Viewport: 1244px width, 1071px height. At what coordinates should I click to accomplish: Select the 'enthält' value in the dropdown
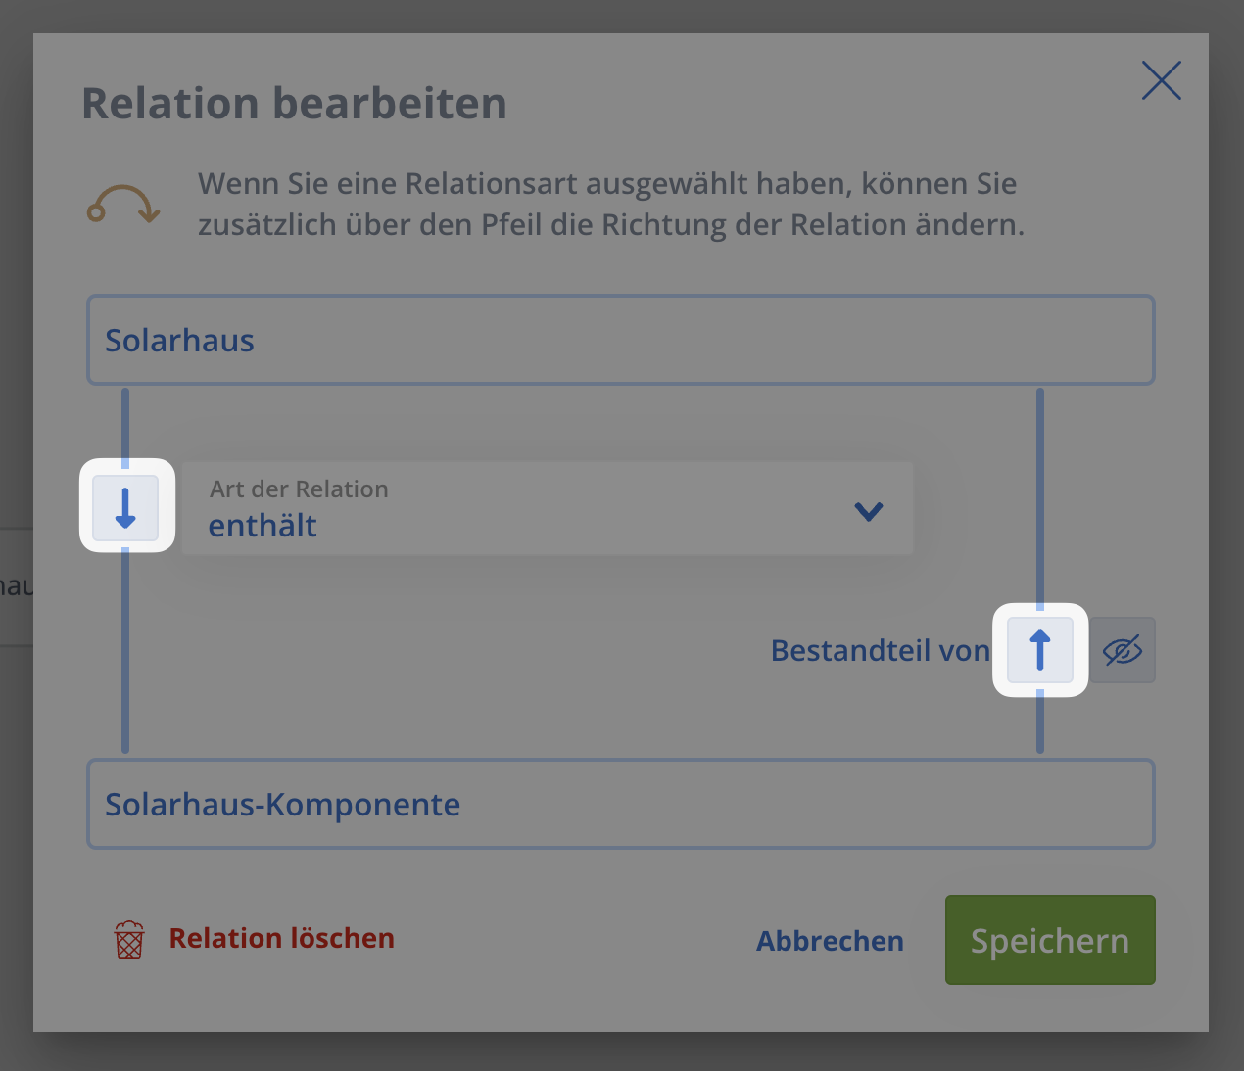point(263,527)
